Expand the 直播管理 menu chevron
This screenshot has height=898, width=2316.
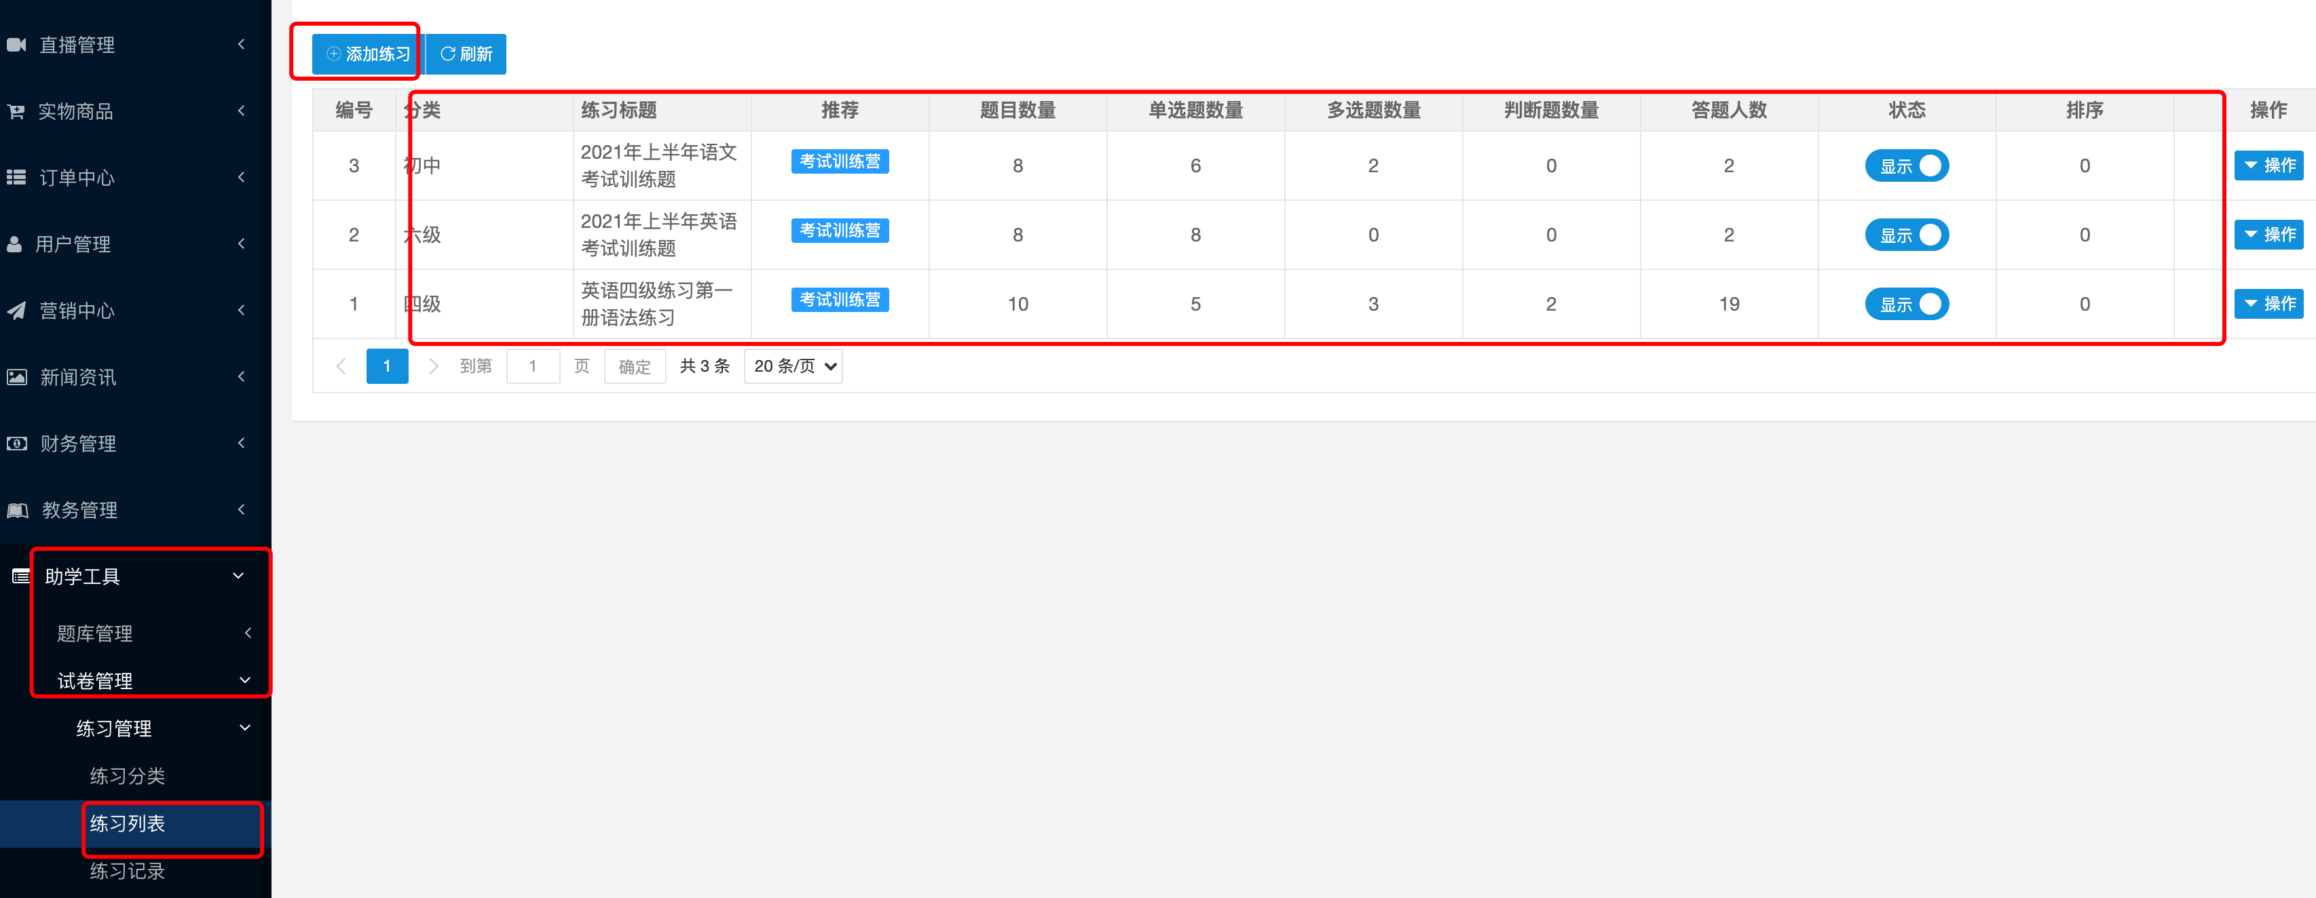241,44
